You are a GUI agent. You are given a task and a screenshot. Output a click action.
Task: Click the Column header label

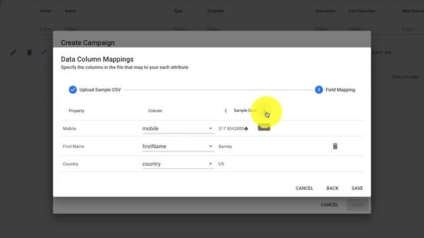coord(155,110)
